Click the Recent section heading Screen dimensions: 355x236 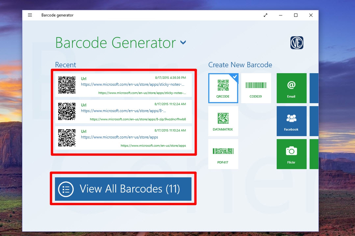[66, 65]
